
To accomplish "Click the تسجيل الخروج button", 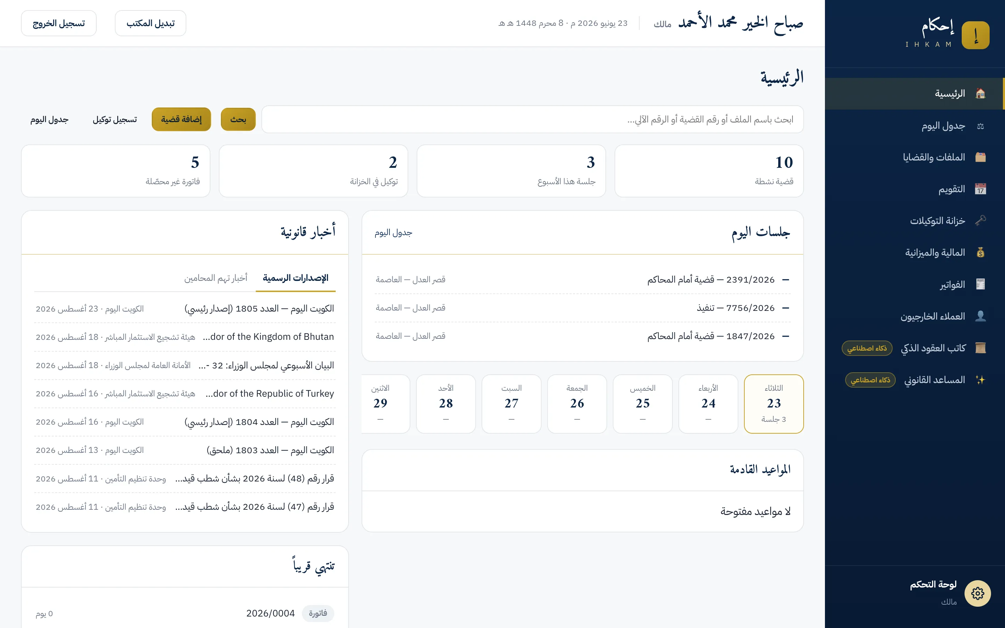I will (59, 23).
